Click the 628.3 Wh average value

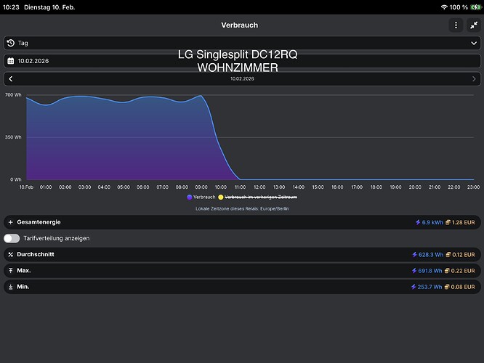pos(431,255)
